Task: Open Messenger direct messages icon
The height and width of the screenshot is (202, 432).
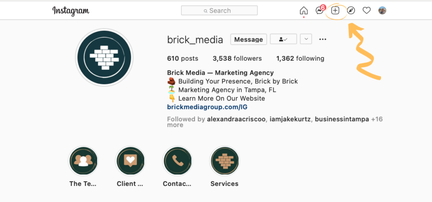Action: tap(320, 11)
